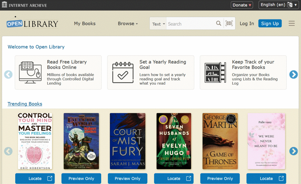Open the Trending Books link
This screenshot has width=301, height=184.
[x=25, y=104]
